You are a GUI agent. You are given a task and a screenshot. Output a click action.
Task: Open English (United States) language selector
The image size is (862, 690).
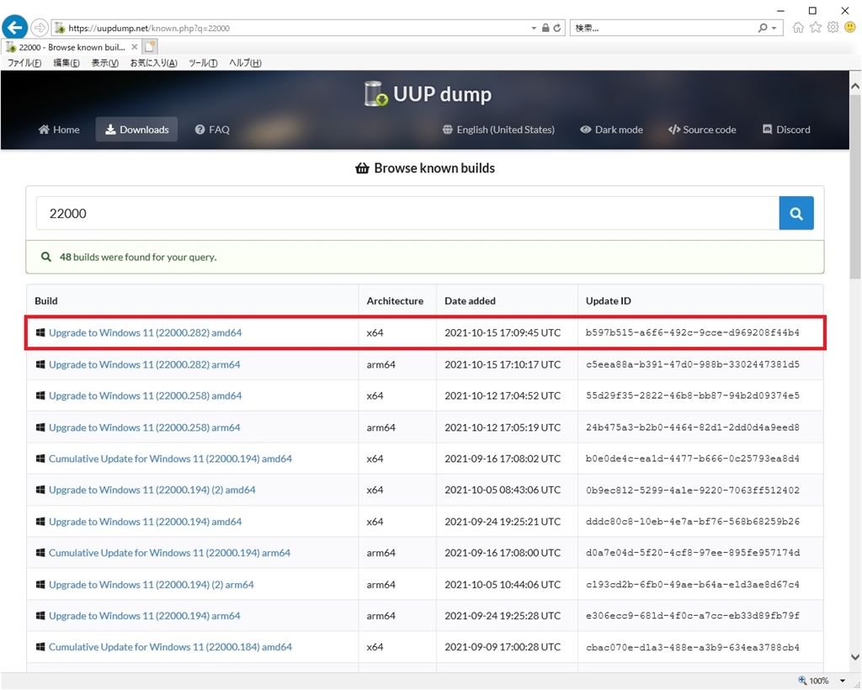pos(498,130)
